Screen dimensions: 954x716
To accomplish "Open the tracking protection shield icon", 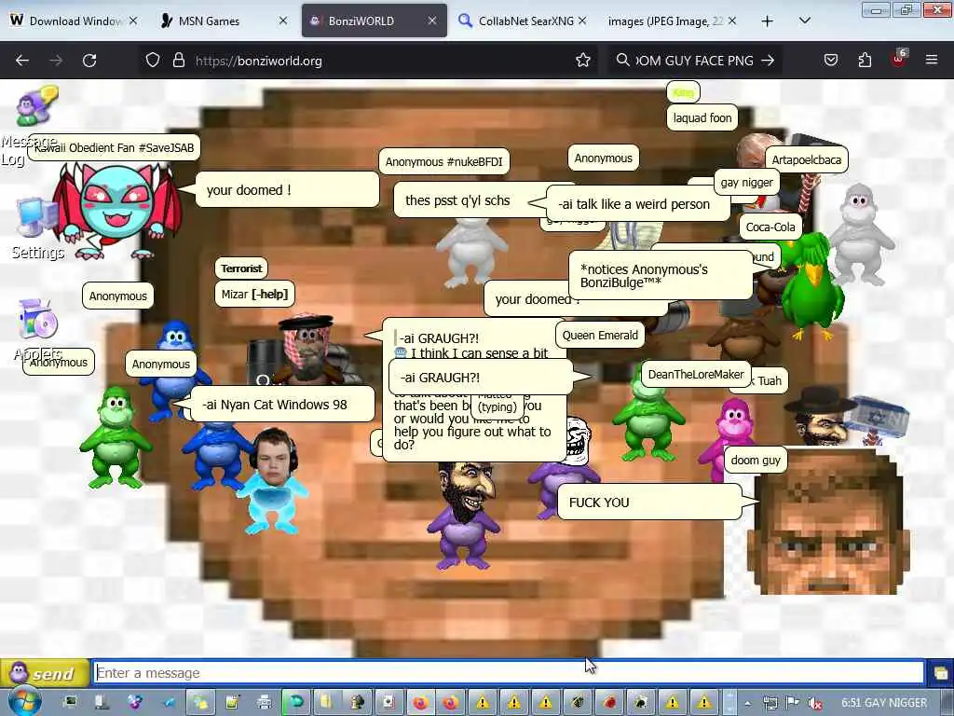I will coord(153,61).
